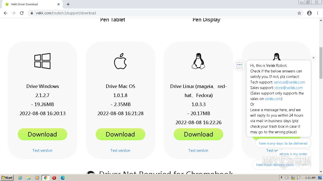
Task: Close the Veikk Driver Download tab
Action: point(59,4)
